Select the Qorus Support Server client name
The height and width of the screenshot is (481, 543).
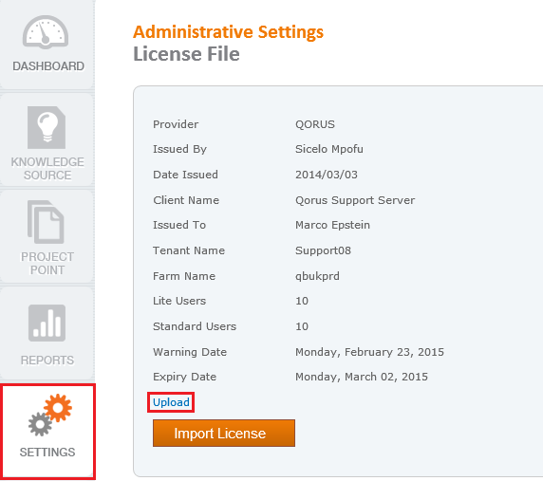(x=355, y=200)
